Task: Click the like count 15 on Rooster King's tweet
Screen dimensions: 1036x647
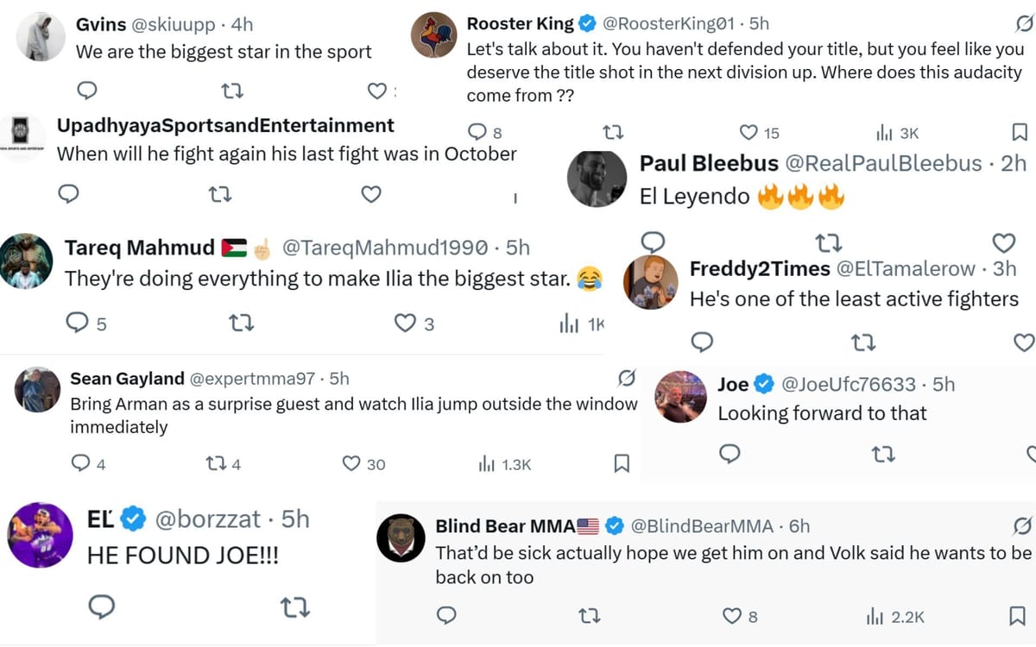Action: [759, 132]
